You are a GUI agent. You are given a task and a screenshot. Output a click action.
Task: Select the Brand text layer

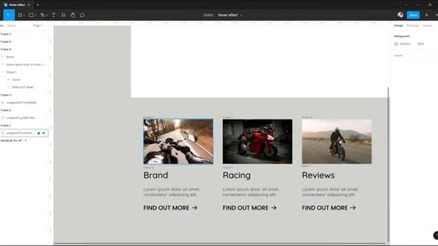10,57
